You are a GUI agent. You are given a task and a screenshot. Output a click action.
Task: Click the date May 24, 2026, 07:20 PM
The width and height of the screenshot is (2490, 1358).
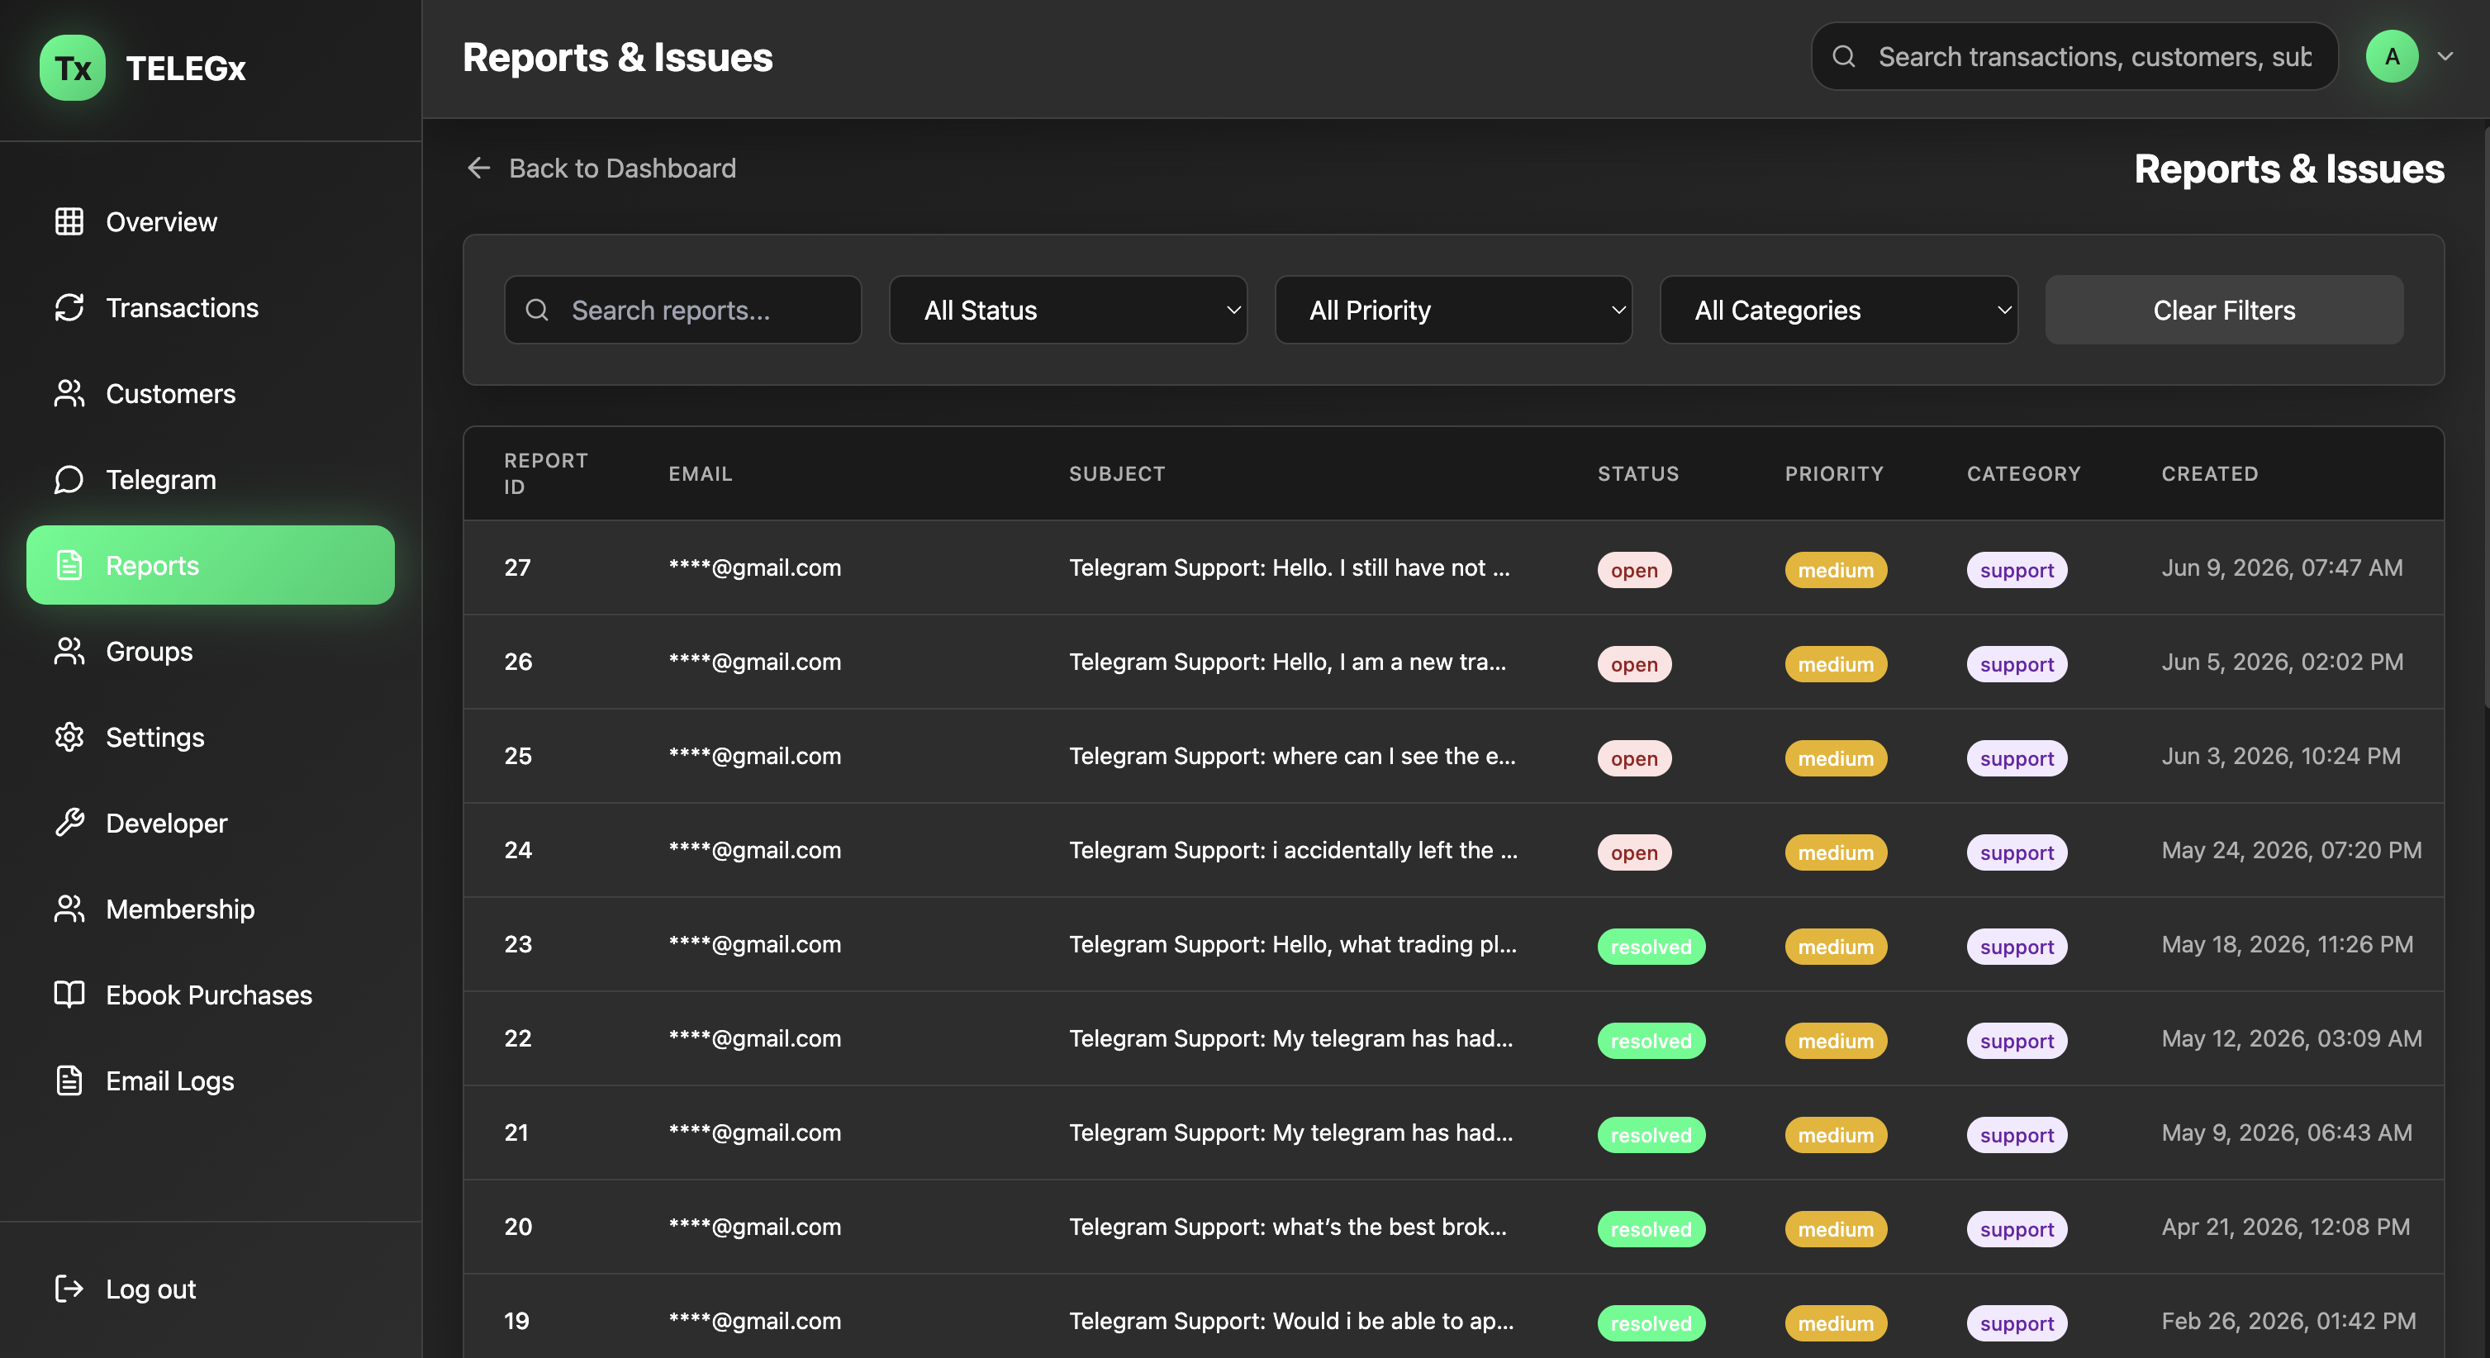coord(2292,850)
